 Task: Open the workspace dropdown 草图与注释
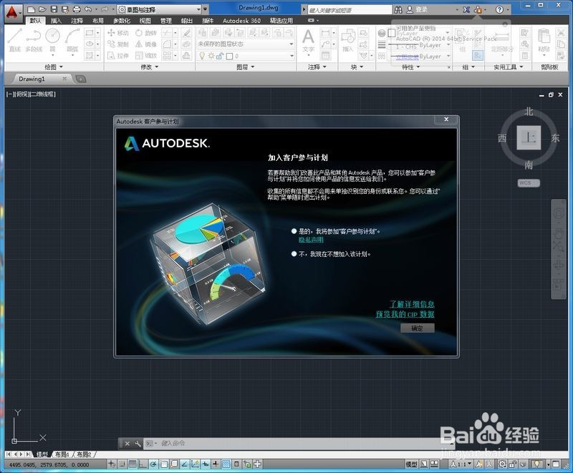point(160,9)
